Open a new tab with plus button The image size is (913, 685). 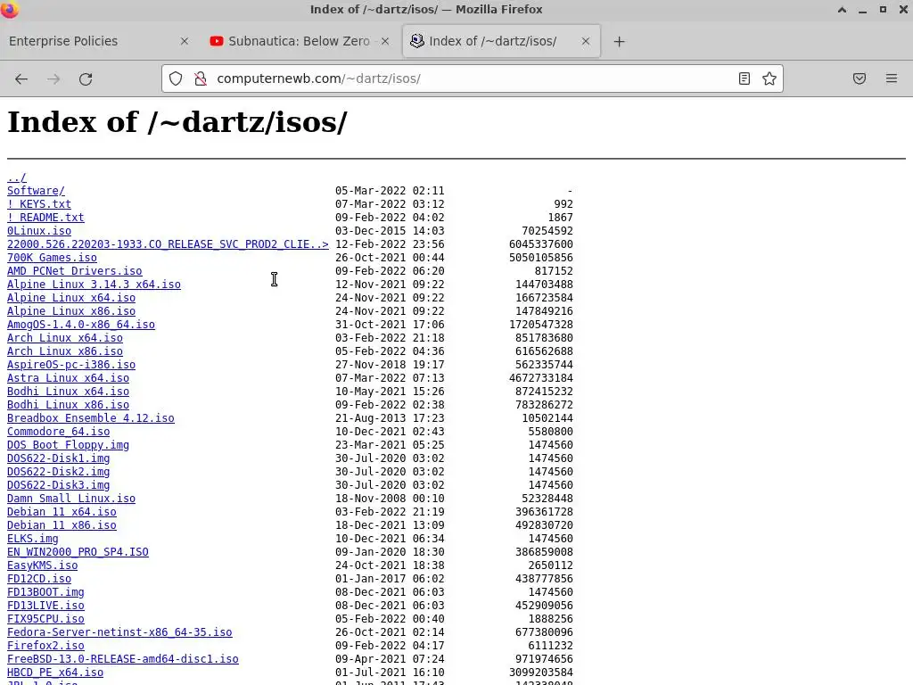(620, 41)
